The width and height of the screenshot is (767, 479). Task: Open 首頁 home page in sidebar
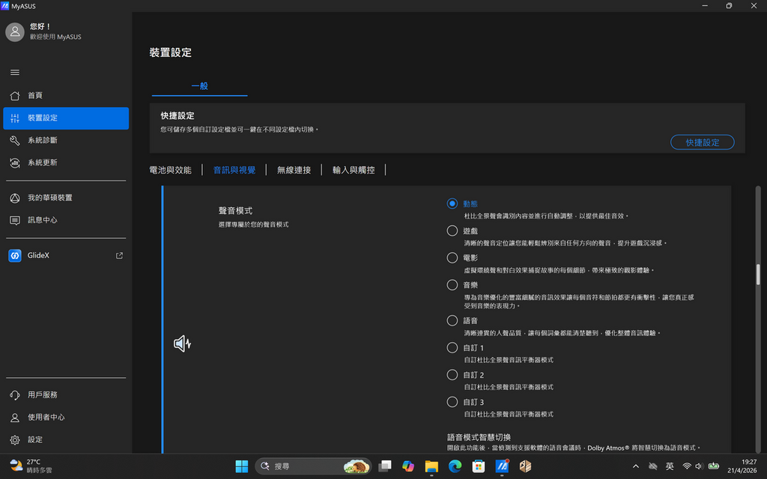pyautogui.click(x=66, y=95)
